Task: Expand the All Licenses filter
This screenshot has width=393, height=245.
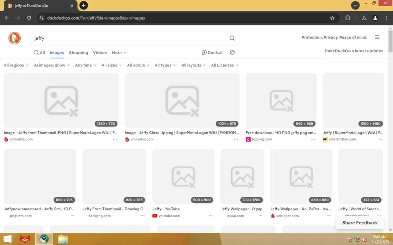Action: coord(225,65)
